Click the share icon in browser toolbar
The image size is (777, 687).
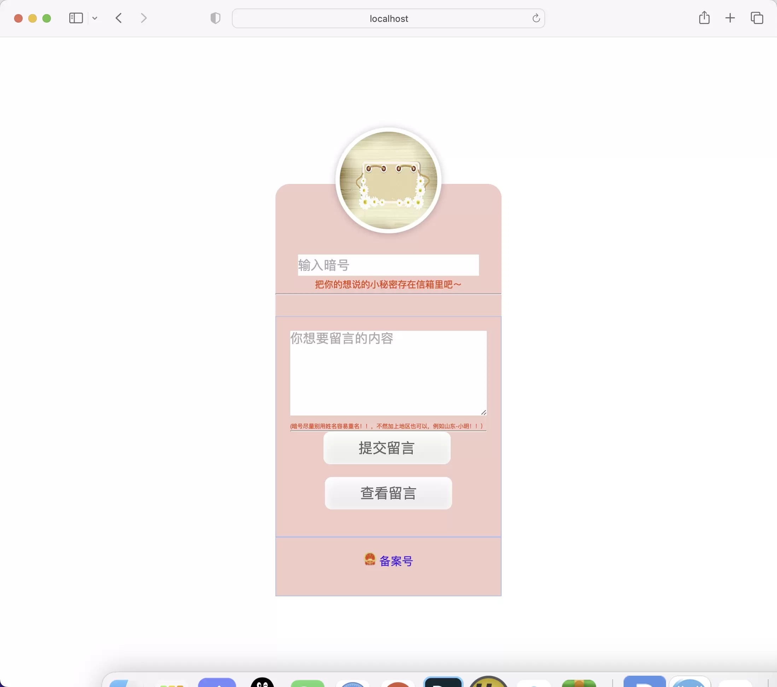pos(704,18)
